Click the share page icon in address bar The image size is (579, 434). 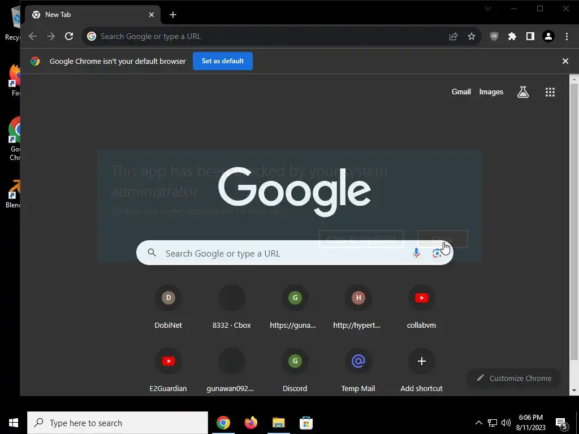pos(453,36)
